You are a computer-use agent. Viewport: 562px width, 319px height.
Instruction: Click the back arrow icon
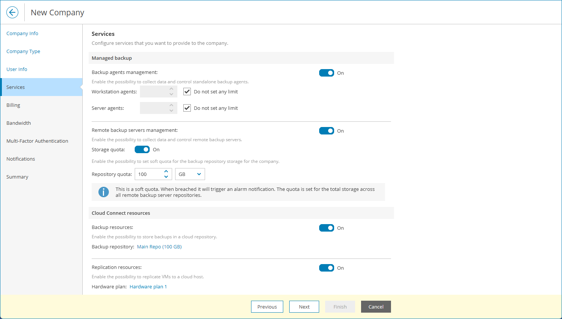pos(12,12)
